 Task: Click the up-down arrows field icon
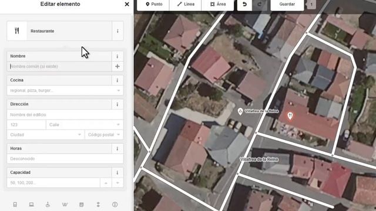98,205
